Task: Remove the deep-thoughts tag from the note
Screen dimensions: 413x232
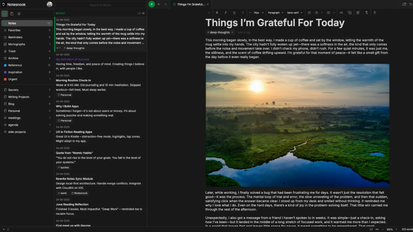Action: coord(232,32)
